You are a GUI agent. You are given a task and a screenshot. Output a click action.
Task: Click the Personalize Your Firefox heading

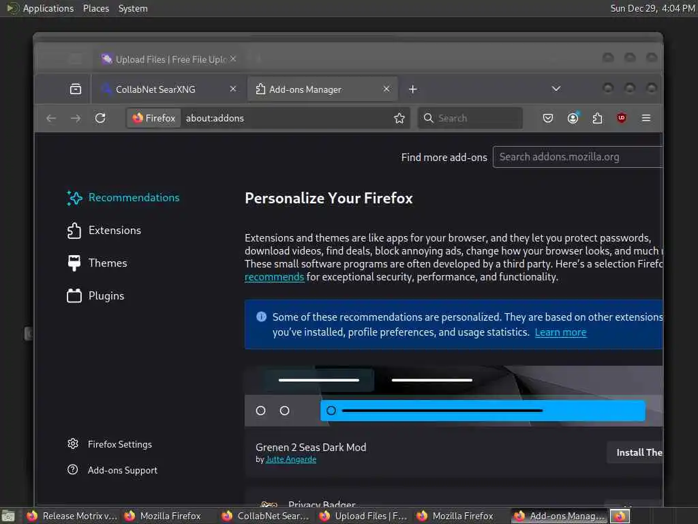tap(329, 199)
